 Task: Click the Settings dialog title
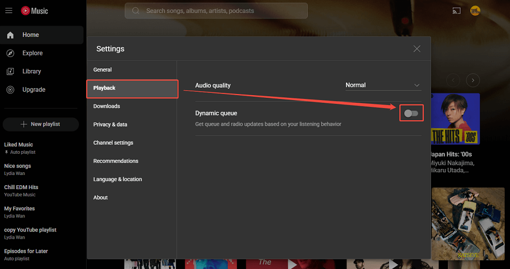[110, 49]
